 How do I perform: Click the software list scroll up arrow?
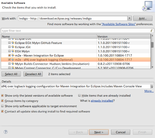tap(152, 36)
